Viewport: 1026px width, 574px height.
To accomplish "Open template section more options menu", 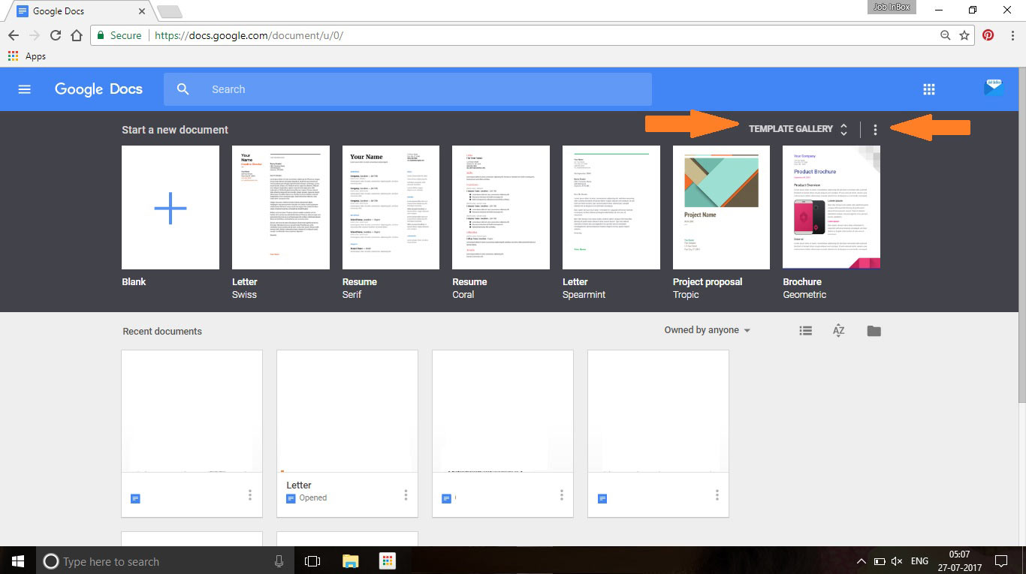I will tap(875, 129).
